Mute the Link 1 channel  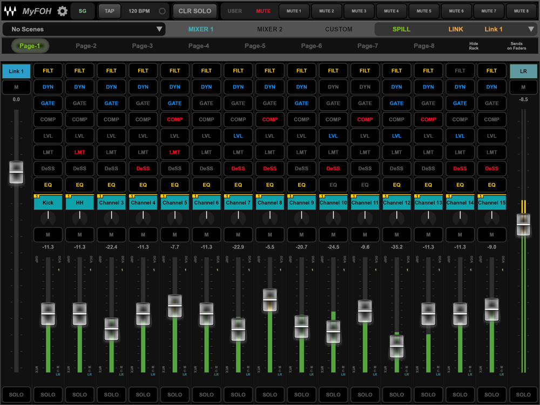(16, 87)
